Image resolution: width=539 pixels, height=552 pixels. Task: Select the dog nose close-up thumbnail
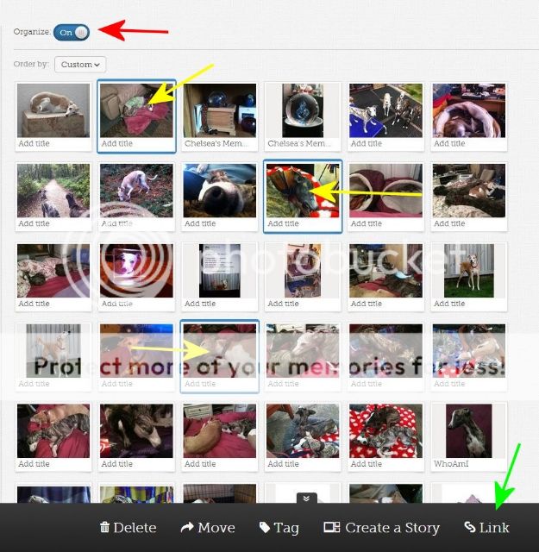coord(219,191)
